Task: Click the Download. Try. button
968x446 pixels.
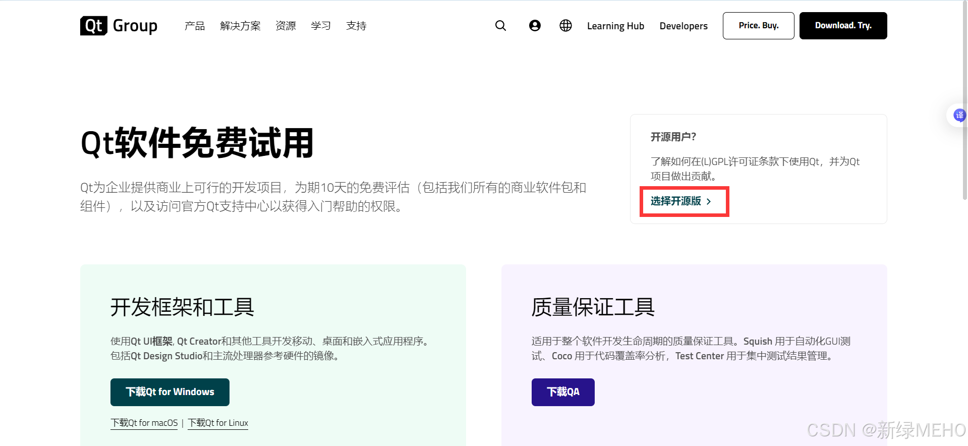Action: (843, 26)
